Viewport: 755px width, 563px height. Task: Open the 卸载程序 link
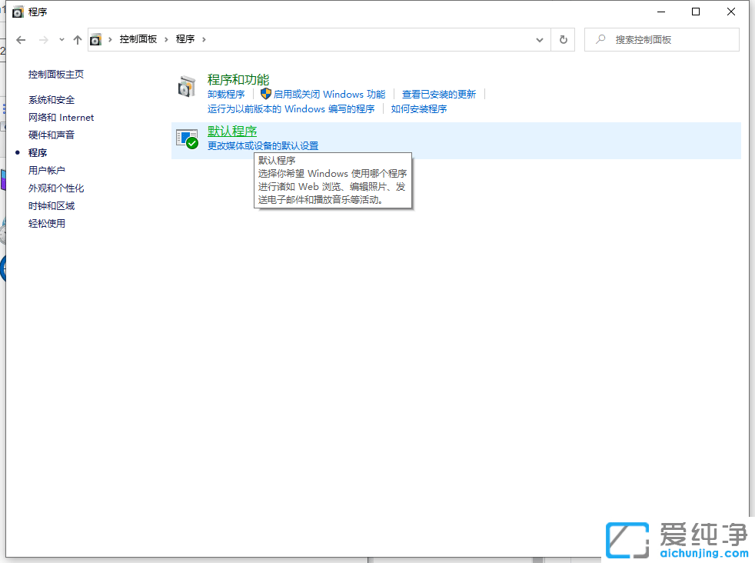225,93
